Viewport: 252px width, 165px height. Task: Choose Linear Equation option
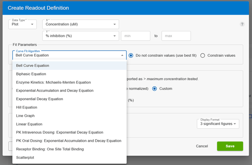(x=69, y=124)
